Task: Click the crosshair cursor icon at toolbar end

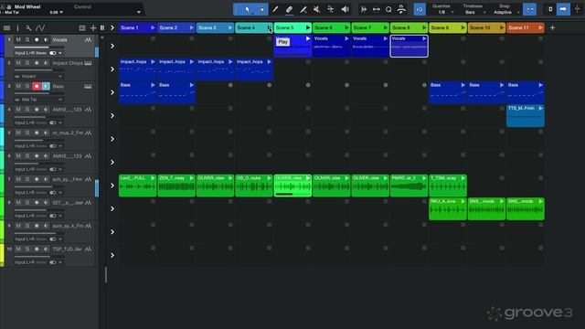Action: (x=577, y=9)
